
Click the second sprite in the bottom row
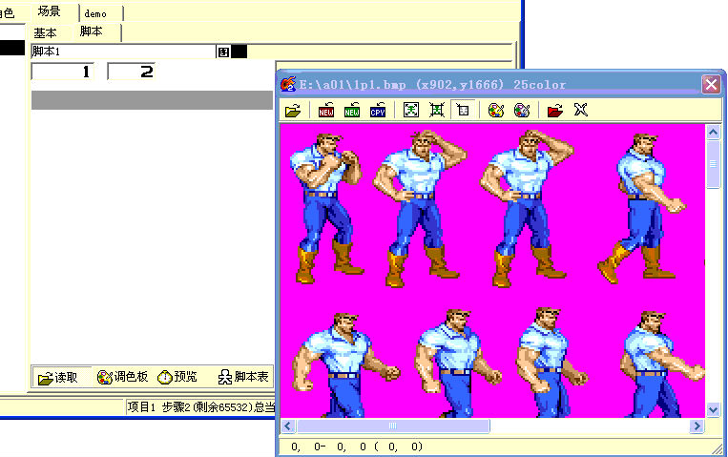[458, 364]
